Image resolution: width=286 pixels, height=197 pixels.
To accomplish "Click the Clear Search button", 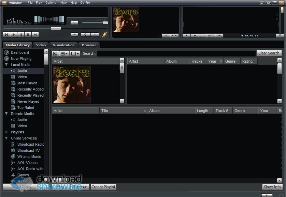I will (x=269, y=53).
